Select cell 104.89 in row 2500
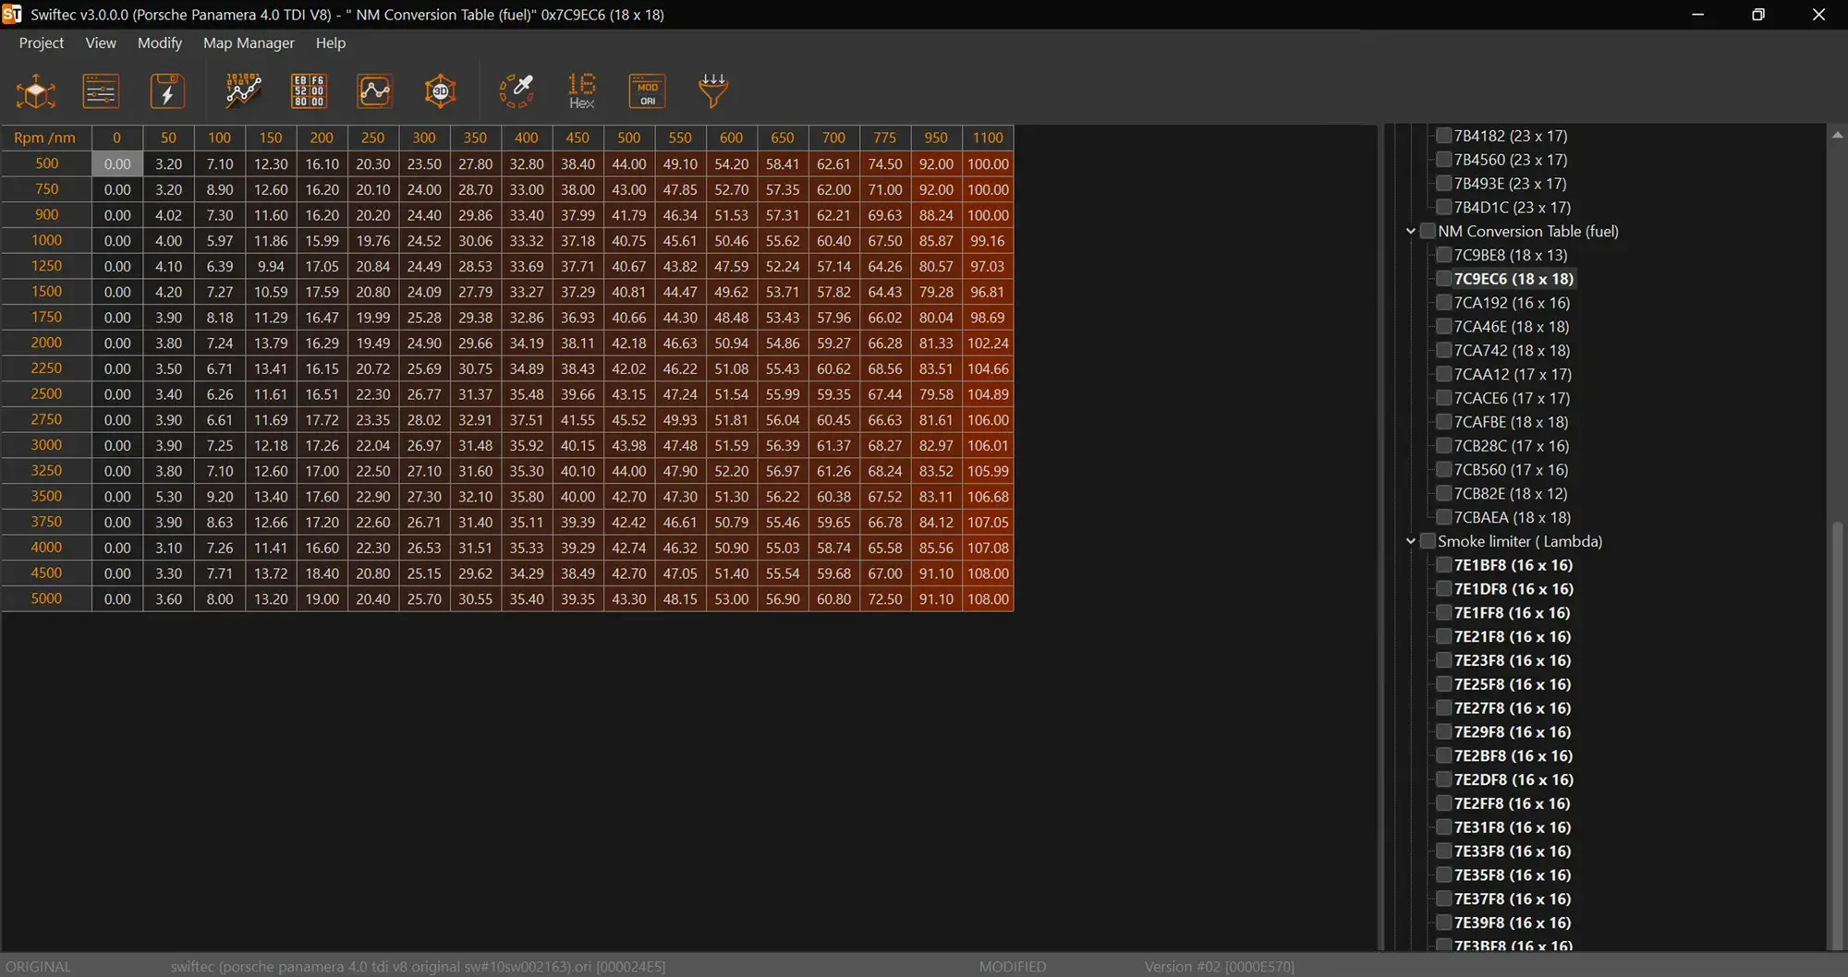 tap(988, 394)
